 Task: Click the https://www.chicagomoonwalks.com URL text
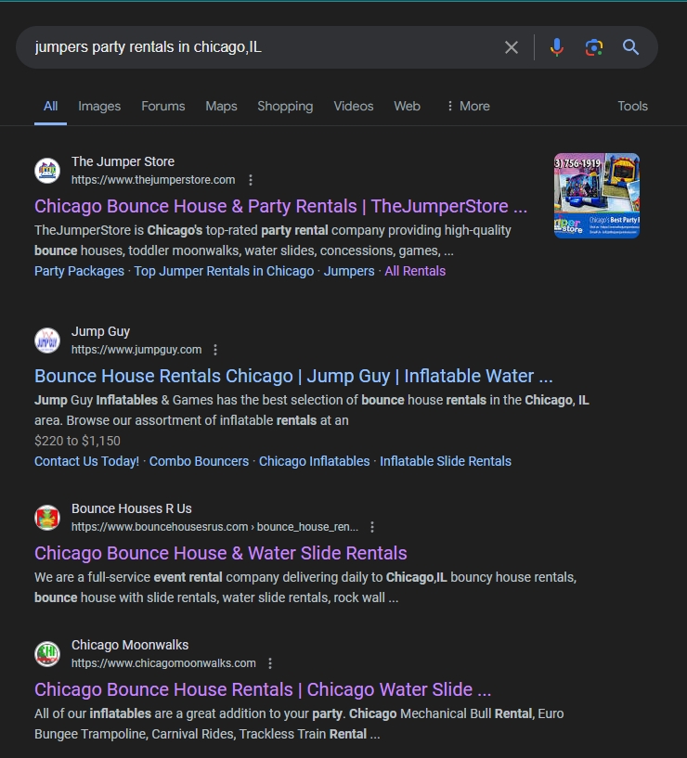(x=163, y=663)
